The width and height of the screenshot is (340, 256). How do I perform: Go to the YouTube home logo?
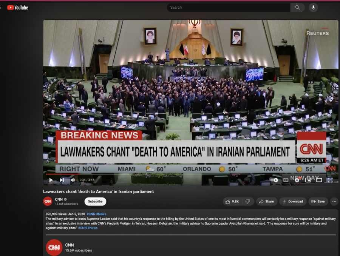pos(17,8)
